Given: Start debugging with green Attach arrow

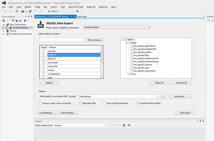Looking at the screenshot, I should point(49,11).
